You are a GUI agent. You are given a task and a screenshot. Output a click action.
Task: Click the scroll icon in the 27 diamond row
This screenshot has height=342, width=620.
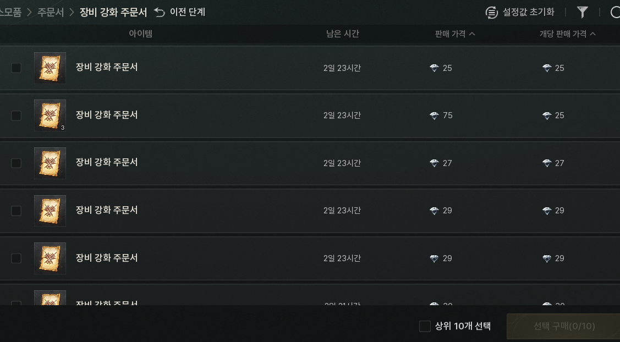click(x=50, y=163)
